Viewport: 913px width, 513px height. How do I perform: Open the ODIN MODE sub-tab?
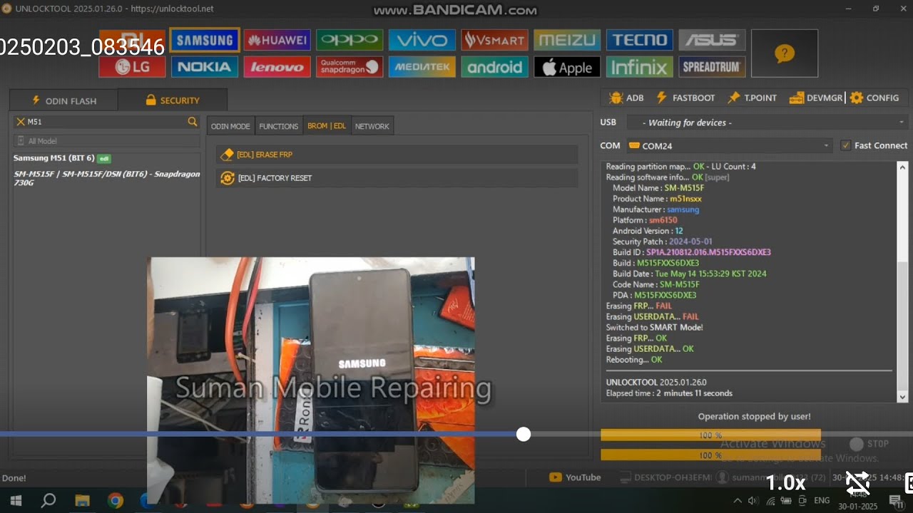pos(230,126)
